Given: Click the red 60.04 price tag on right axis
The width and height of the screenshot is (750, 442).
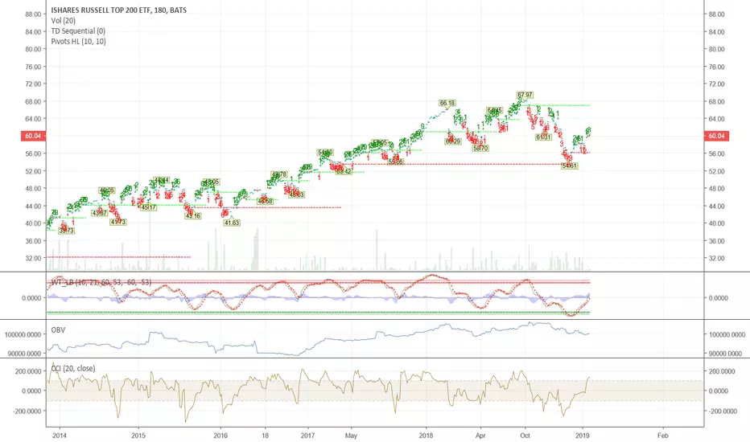Looking at the screenshot, I should 716,136.
